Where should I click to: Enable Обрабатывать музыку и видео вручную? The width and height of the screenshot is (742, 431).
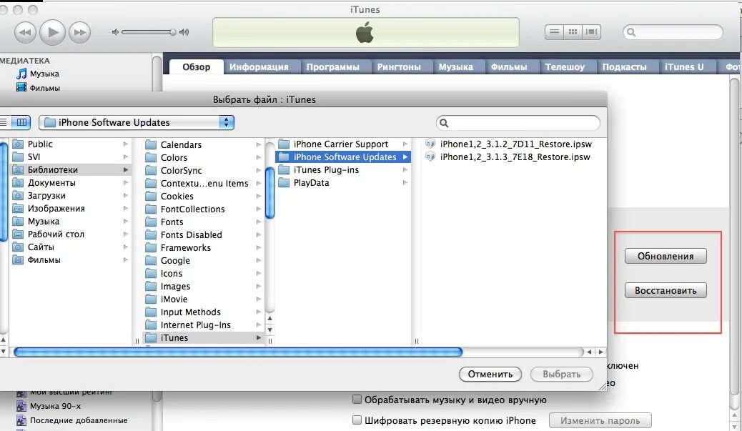tap(357, 400)
